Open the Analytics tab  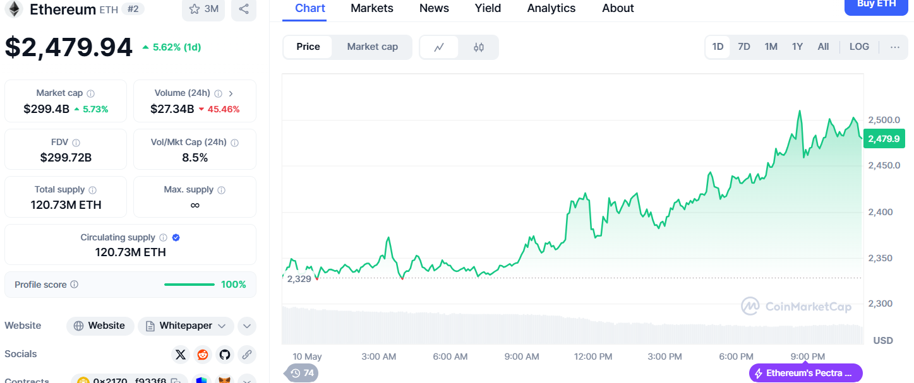(x=551, y=8)
